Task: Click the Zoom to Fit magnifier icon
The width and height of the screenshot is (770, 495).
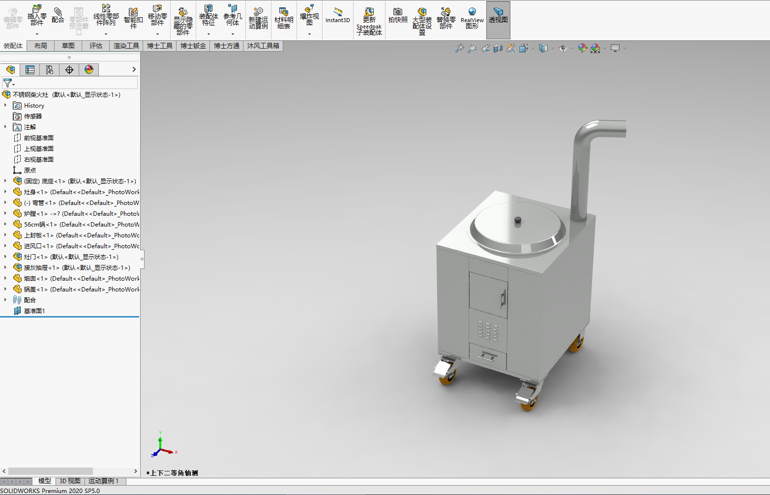Action: point(459,48)
